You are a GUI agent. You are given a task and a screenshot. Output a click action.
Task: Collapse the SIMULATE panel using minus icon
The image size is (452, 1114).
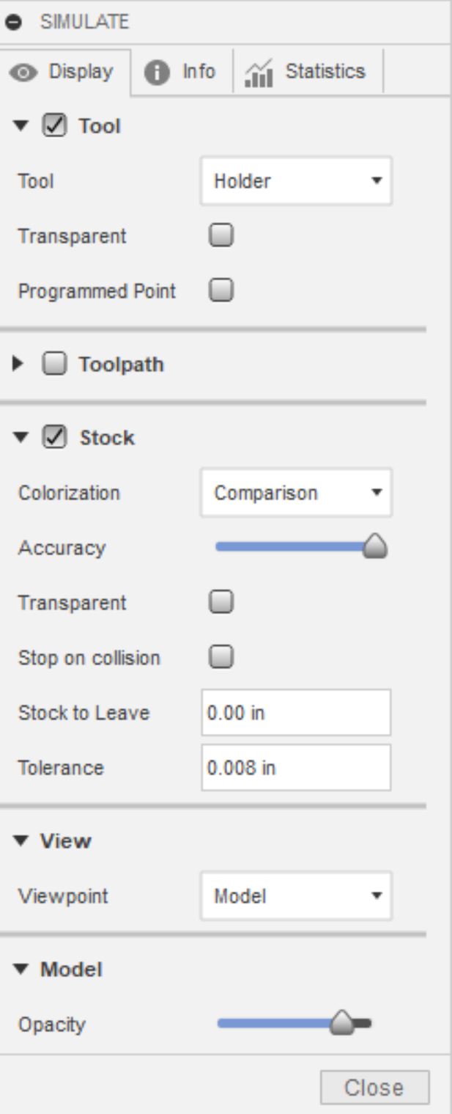(12, 22)
